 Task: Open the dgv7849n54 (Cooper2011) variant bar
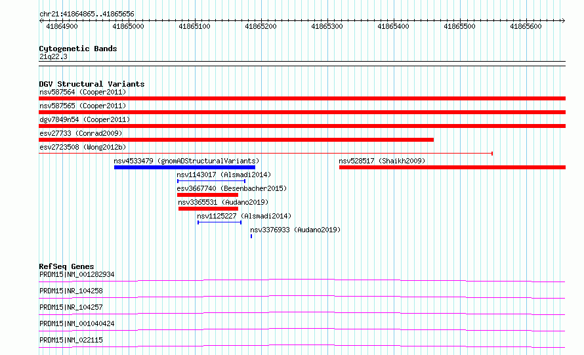click(x=302, y=126)
